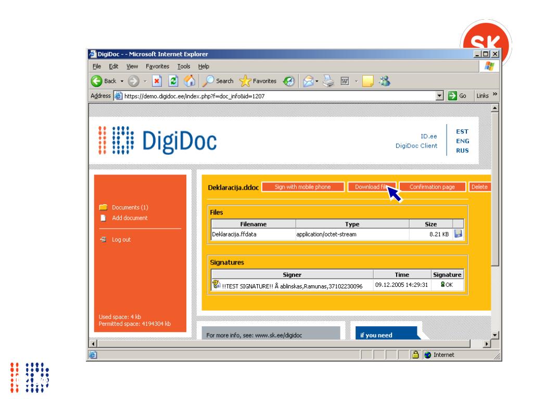Open the DigiDoc Client link

(416, 146)
